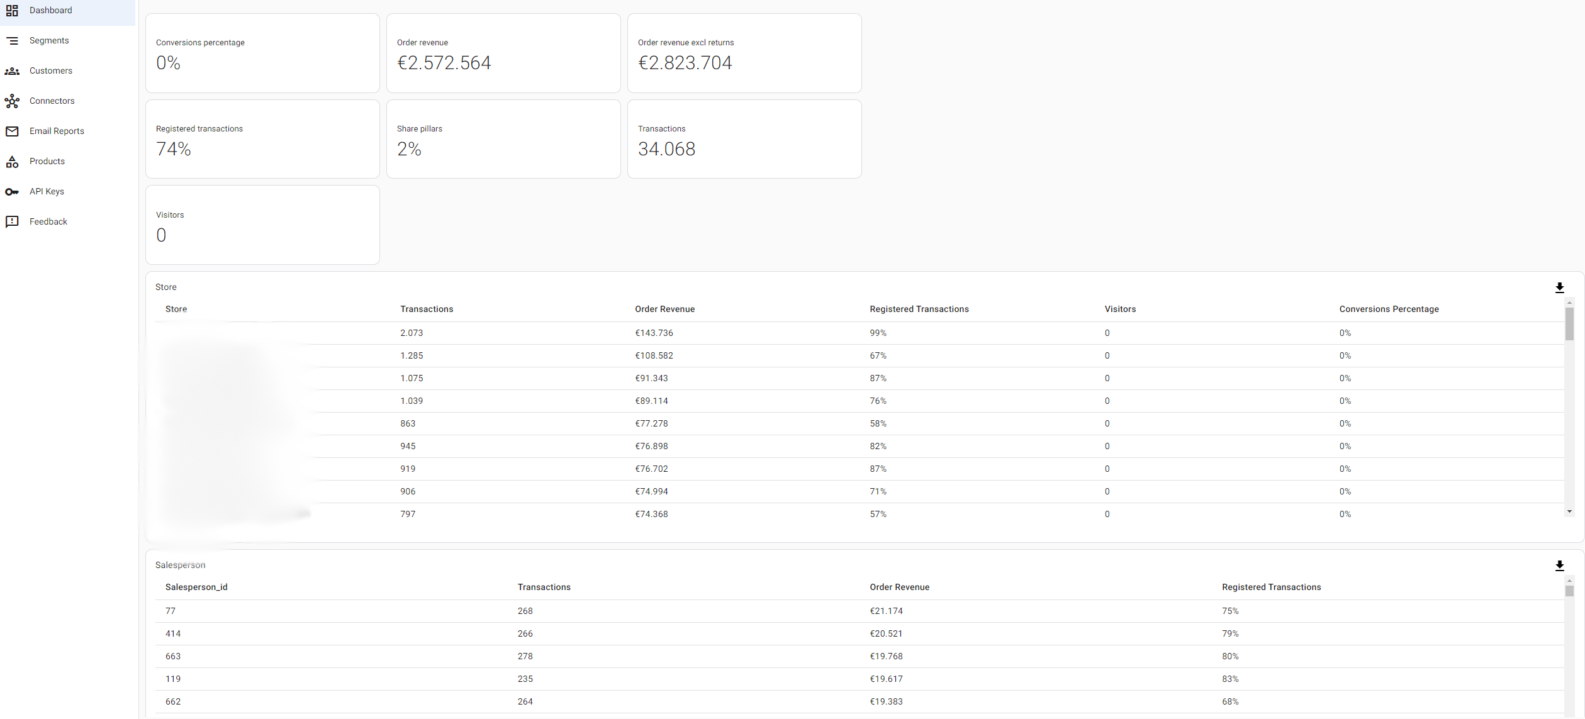Download the Store table data
This screenshot has width=1585, height=719.
1559,288
